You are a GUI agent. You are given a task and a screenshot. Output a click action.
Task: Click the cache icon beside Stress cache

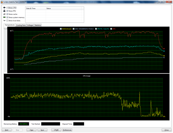(4, 14)
